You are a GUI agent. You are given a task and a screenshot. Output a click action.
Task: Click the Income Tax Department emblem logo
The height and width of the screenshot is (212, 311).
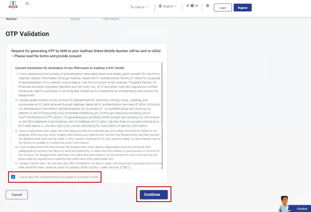(13, 5)
